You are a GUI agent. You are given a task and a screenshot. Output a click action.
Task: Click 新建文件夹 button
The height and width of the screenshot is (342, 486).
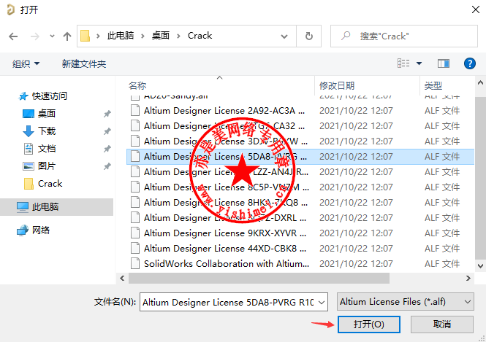(x=84, y=63)
